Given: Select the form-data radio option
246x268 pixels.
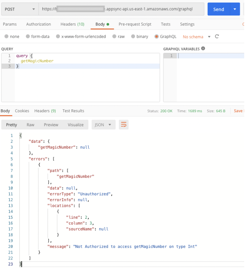Looking at the screenshot, I should pyautogui.click(x=28, y=36).
